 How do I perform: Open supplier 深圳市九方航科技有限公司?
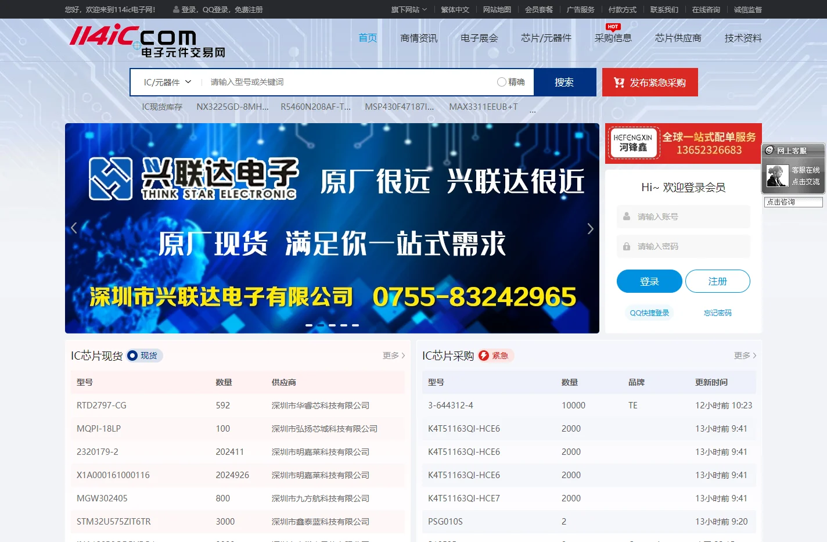point(321,498)
